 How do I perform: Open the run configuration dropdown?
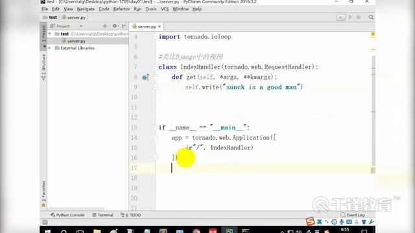click(x=340, y=17)
